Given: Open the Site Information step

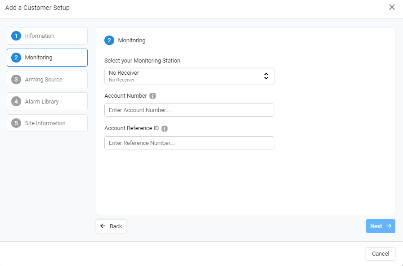Looking at the screenshot, I should 47,123.
